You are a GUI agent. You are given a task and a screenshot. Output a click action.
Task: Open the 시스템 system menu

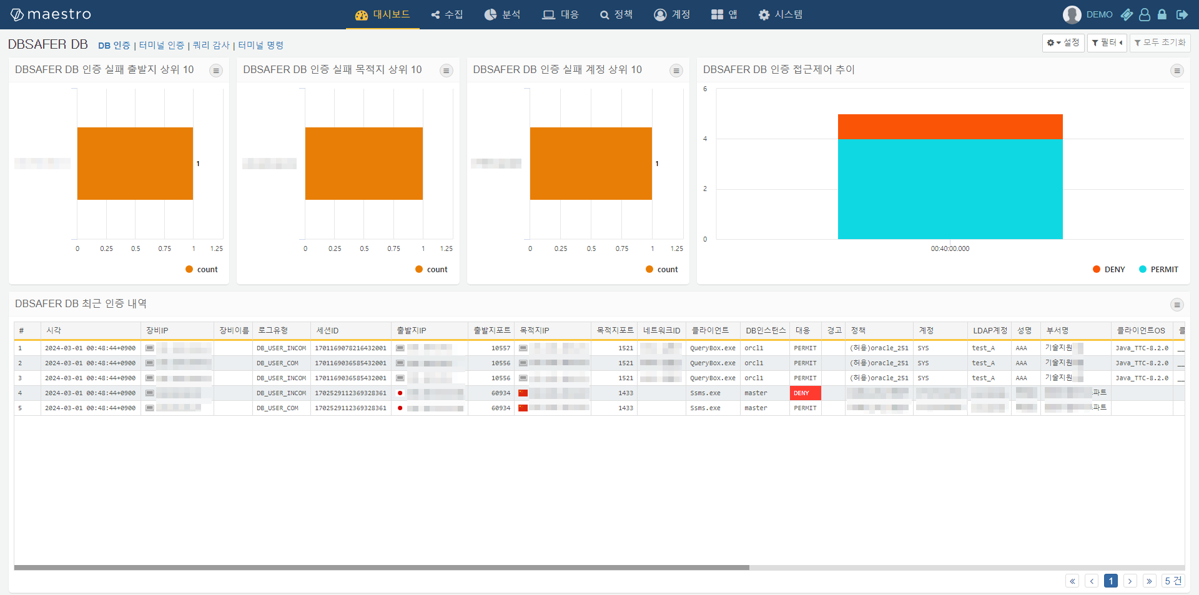[x=781, y=14]
